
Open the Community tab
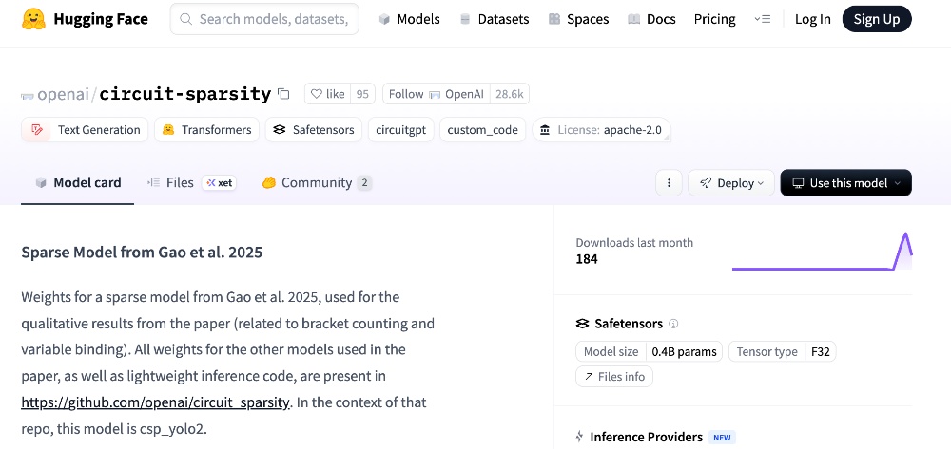(316, 182)
